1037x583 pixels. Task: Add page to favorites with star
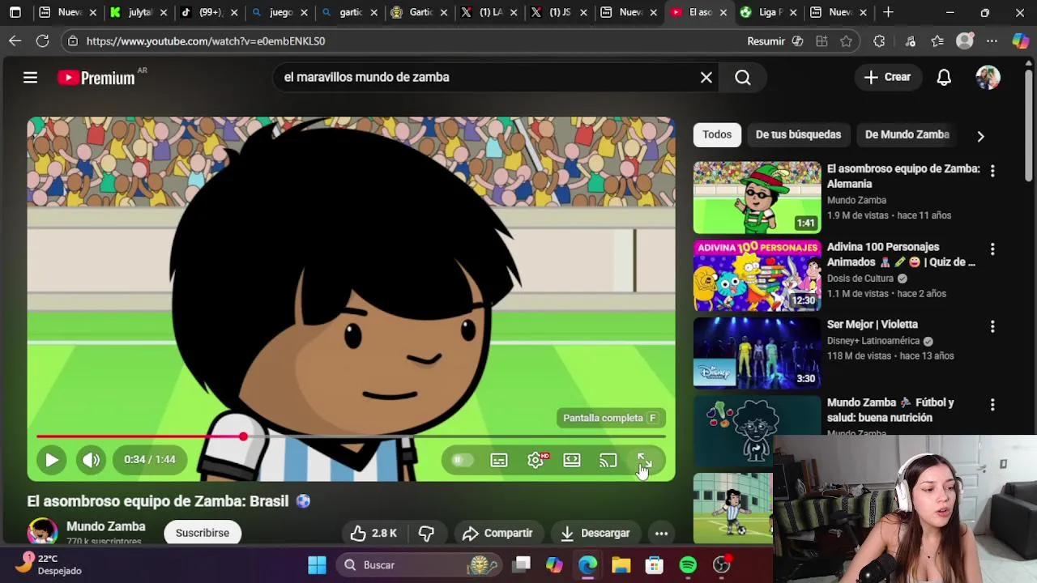[x=847, y=40]
